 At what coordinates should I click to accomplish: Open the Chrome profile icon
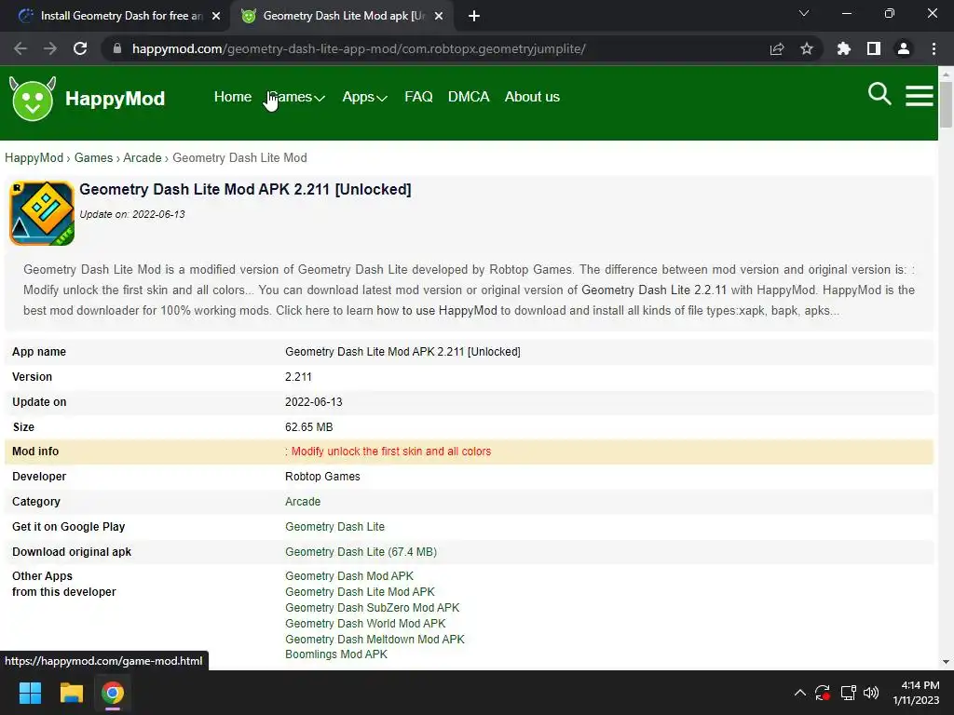pyautogui.click(x=904, y=48)
